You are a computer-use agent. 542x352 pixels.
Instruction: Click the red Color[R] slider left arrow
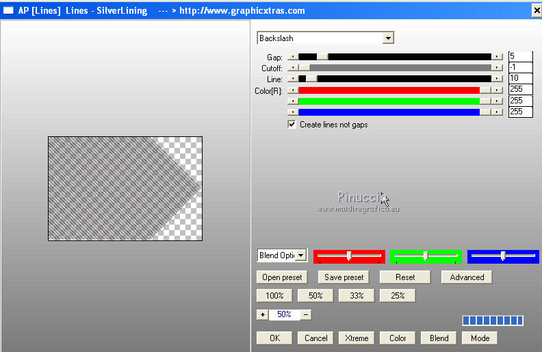coord(293,90)
